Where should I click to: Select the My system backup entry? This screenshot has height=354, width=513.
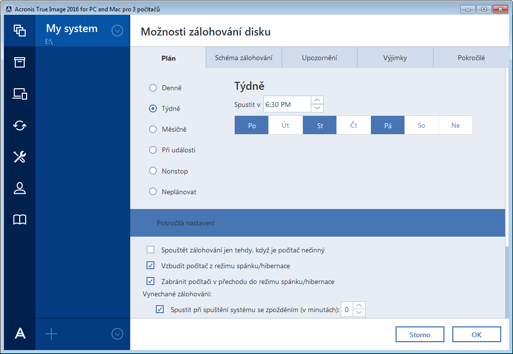click(82, 31)
